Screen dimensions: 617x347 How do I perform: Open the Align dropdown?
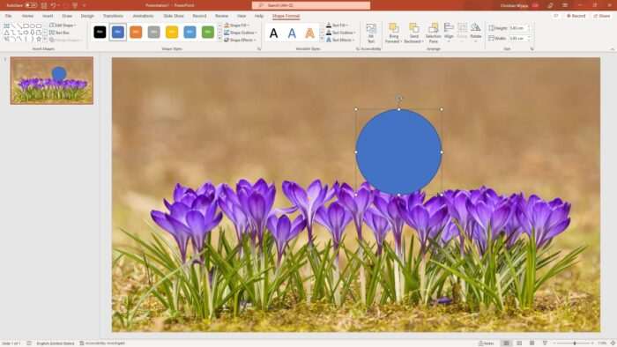(x=449, y=33)
